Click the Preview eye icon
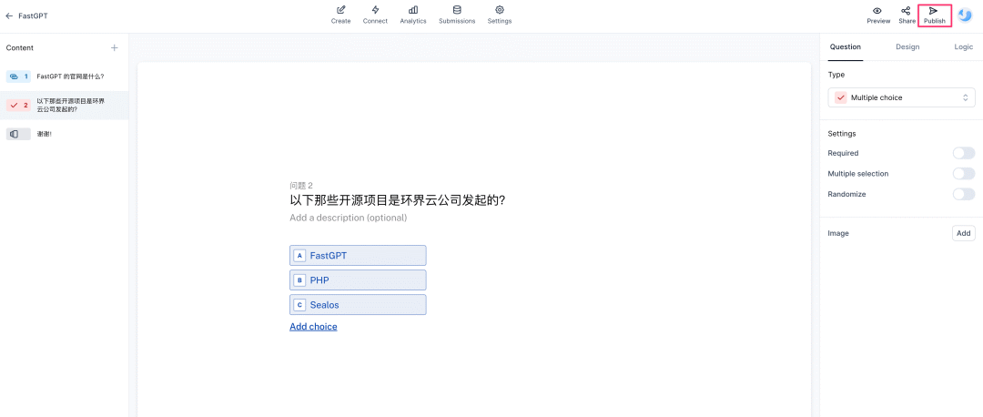The image size is (983, 417). click(877, 11)
